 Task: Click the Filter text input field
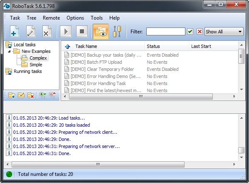coord(165,32)
